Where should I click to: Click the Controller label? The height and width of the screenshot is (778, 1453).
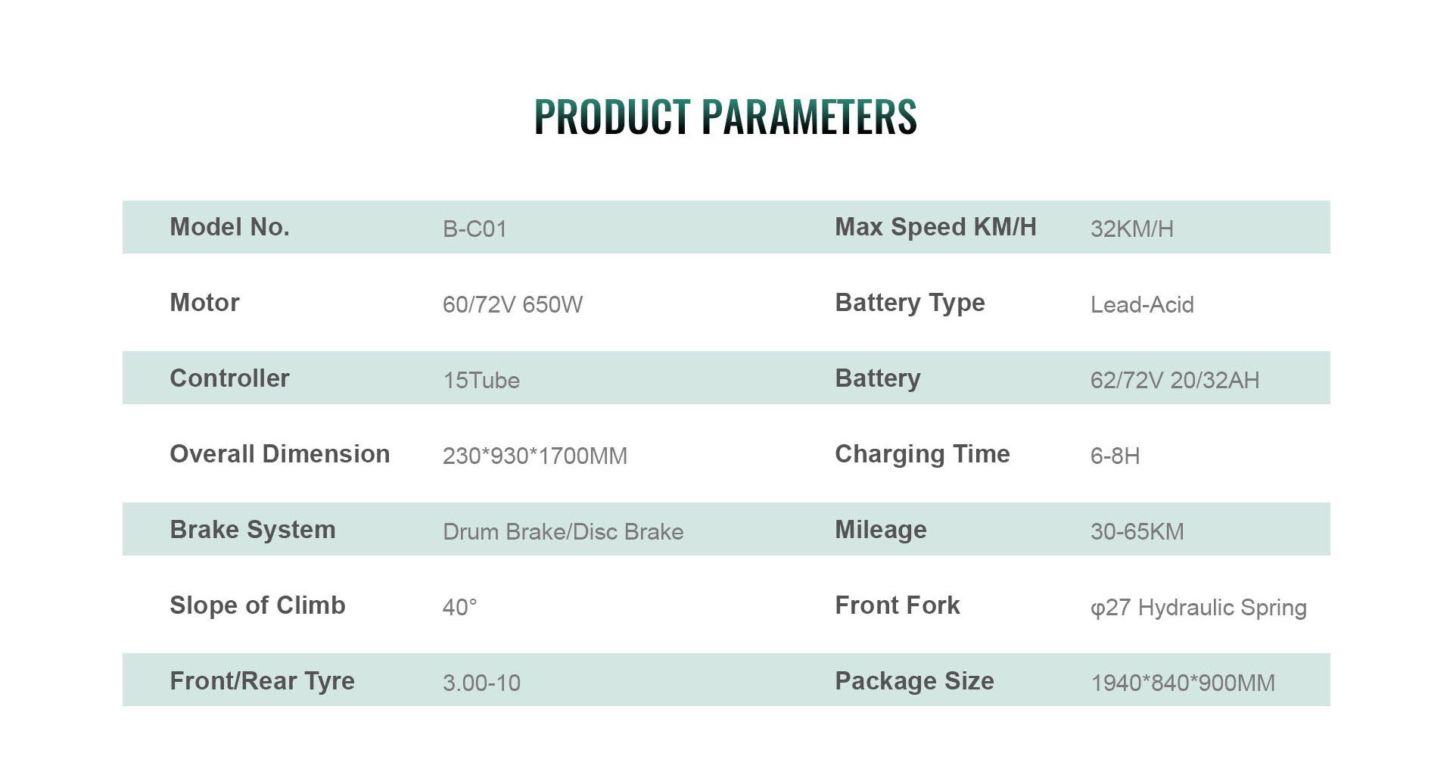coord(229,378)
